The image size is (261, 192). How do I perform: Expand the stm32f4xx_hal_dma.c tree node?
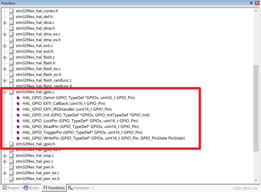[4, 23]
